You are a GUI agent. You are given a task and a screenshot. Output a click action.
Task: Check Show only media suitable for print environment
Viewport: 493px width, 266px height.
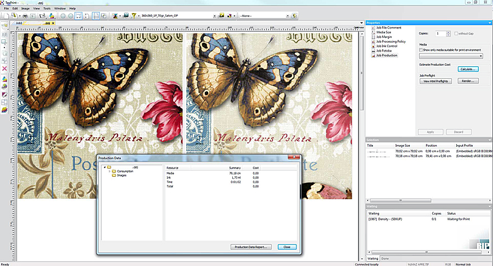[x=421, y=50]
